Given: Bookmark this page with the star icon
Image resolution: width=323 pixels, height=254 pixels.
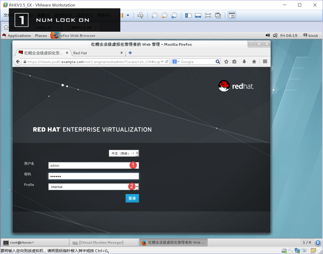Looking at the screenshot, I should pyautogui.click(x=226, y=62).
